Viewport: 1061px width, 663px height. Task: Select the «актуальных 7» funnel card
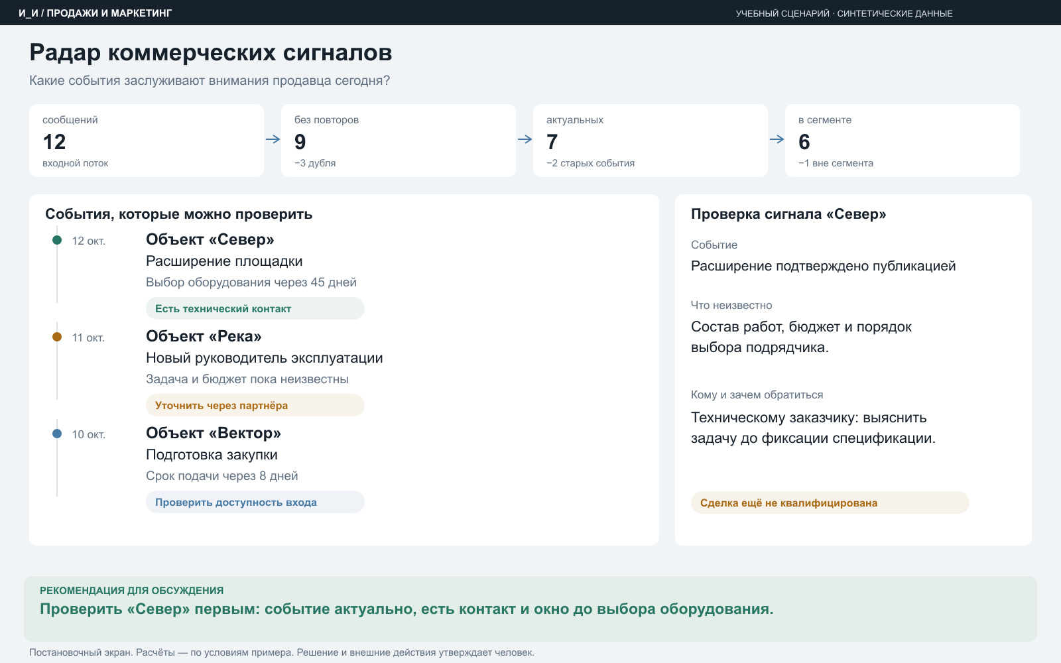coord(651,141)
